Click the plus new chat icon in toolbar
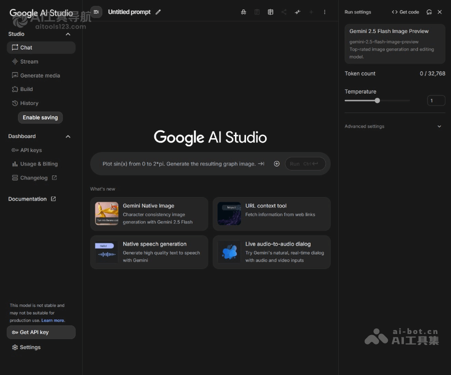This screenshot has height=375, width=451. pyautogui.click(x=311, y=12)
